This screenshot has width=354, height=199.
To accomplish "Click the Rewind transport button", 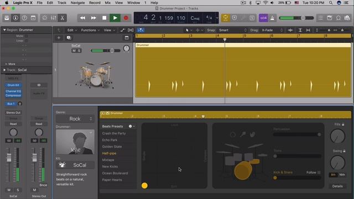I will (82, 18).
